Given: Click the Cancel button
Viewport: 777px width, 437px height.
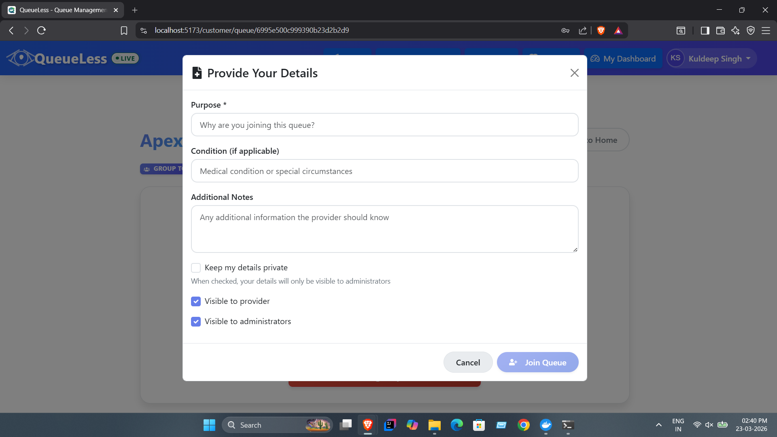Looking at the screenshot, I should (468, 363).
